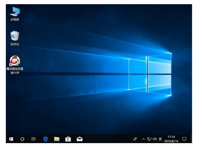Open the Mail app from taskbar
The image size is (202, 147).
click(79, 139)
